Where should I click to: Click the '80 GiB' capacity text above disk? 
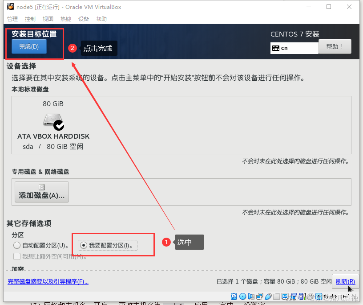[x=53, y=103]
